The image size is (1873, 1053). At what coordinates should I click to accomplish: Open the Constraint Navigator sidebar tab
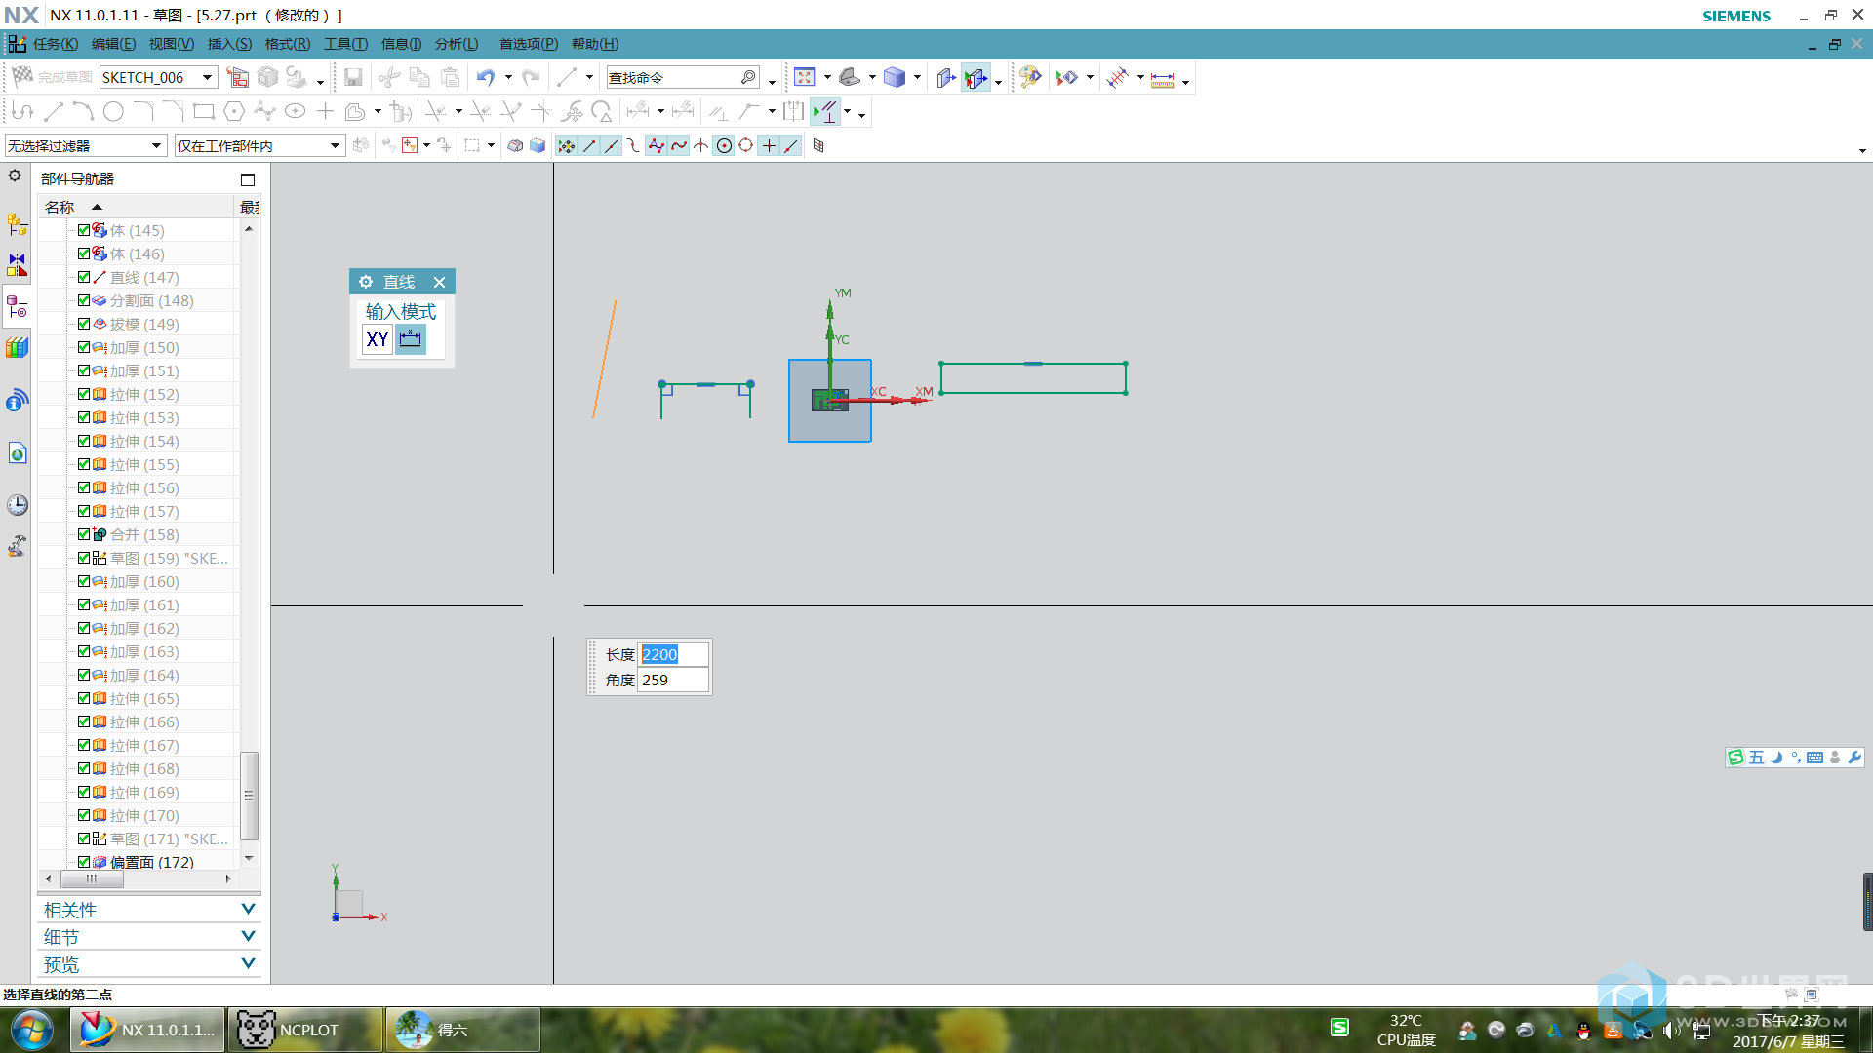(17, 265)
